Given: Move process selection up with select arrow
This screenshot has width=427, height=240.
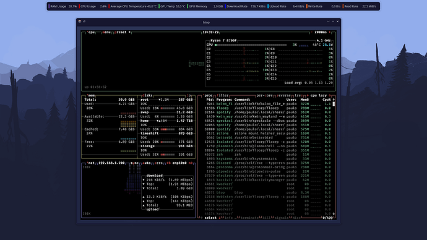Looking at the screenshot, I should coord(202,218).
